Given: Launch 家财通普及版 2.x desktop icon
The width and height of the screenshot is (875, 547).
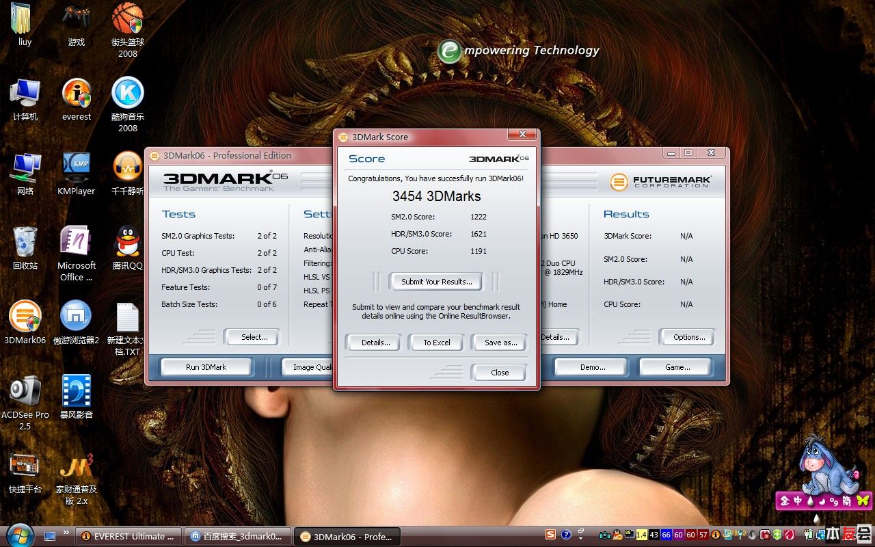Looking at the screenshot, I should [77, 478].
